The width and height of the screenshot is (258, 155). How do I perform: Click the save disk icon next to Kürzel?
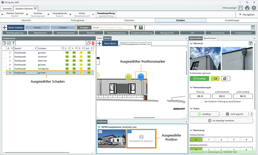click(141, 27)
